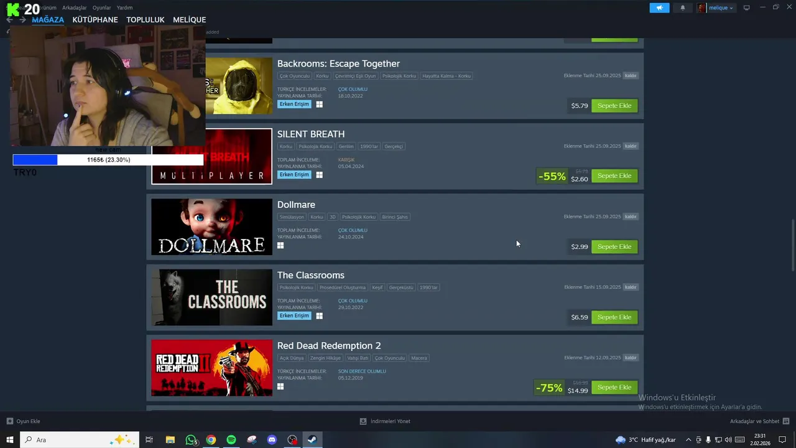This screenshot has width=796, height=448.
Task: Open the bell notifications icon
Action: pyautogui.click(x=683, y=8)
